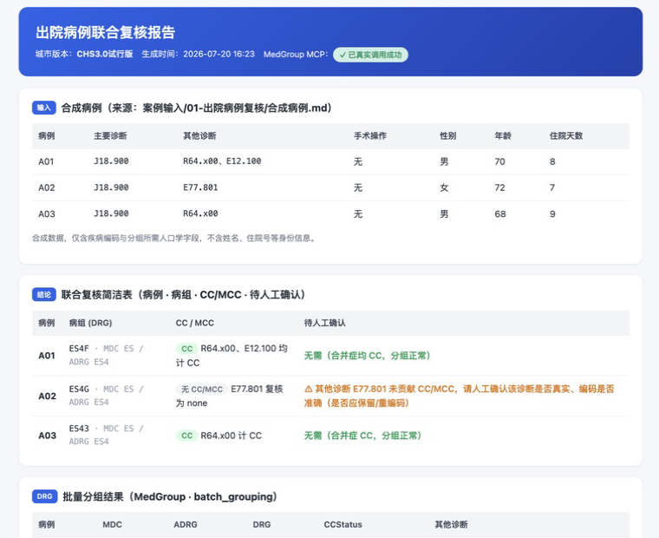
Task: Click the 无 CC/MCC badge in row A02
Action: 202,389
